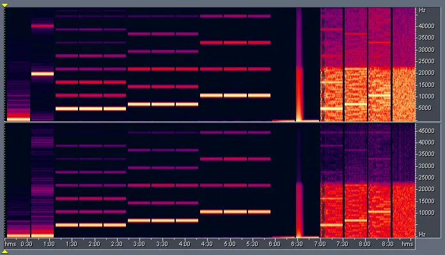
Task: Click 20000 on the upper channel frequency scale
Action: (x=426, y=73)
